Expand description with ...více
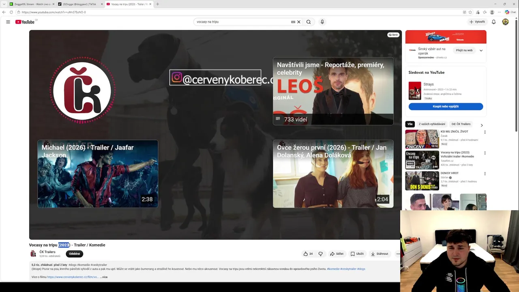The width and height of the screenshot is (519, 292). [104, 277]
